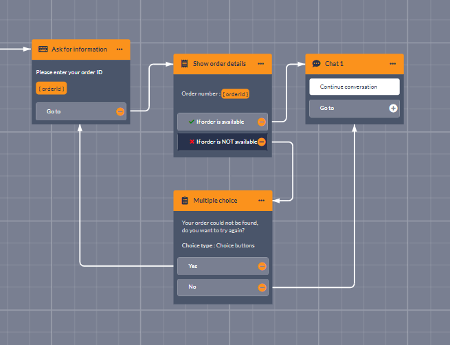Click the document icon on Show order details
Image resolution: width=450 pixels, height=345 pixels.
(184, 64)
